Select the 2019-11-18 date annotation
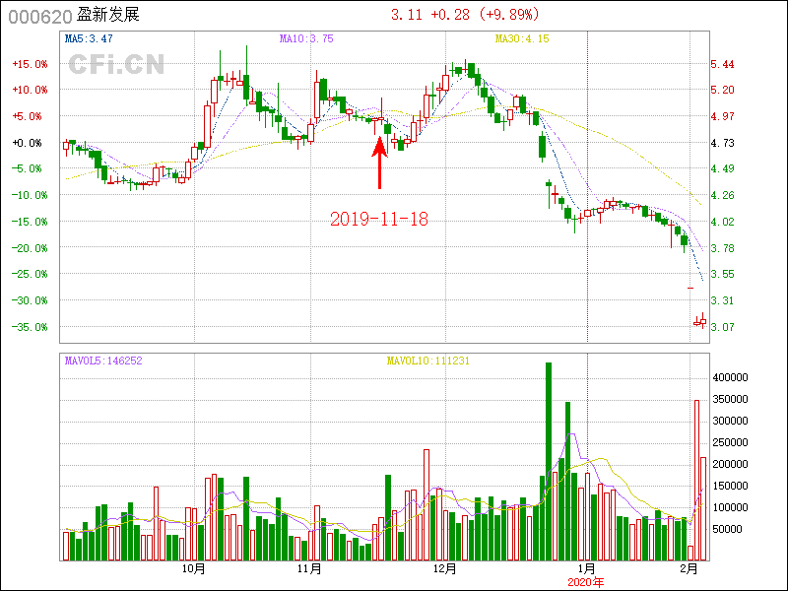Image resolution: width=788 pixels, height=591 pixels. 379,219
